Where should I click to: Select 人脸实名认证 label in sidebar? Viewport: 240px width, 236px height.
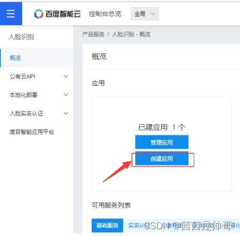coord(26,113)
